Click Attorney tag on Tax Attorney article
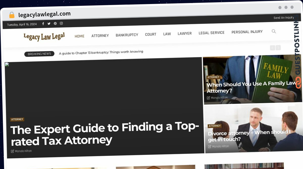303x169 pixels. (17, 119)
